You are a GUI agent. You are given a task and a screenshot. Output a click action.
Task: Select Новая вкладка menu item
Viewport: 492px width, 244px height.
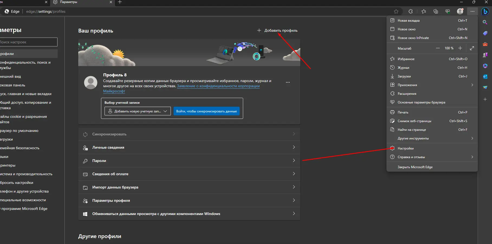pos(432,21)
